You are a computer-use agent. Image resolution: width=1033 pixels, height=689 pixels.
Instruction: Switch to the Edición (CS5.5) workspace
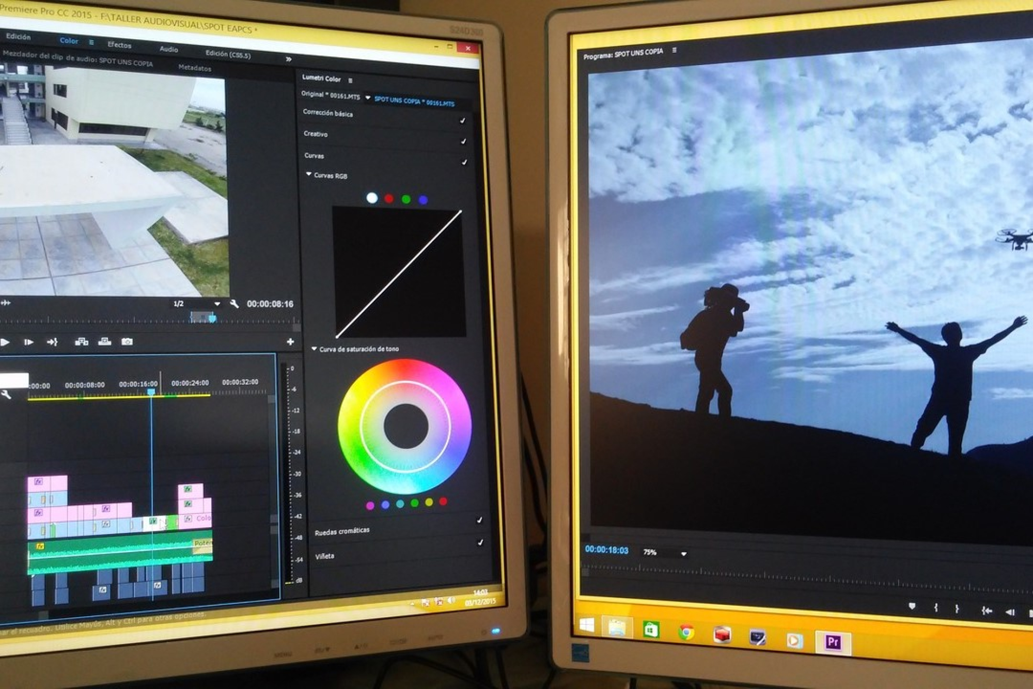pos(228,54)
